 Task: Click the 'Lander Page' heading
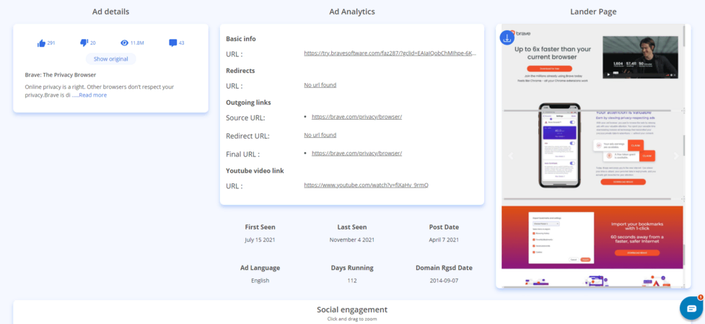[593, 12]
